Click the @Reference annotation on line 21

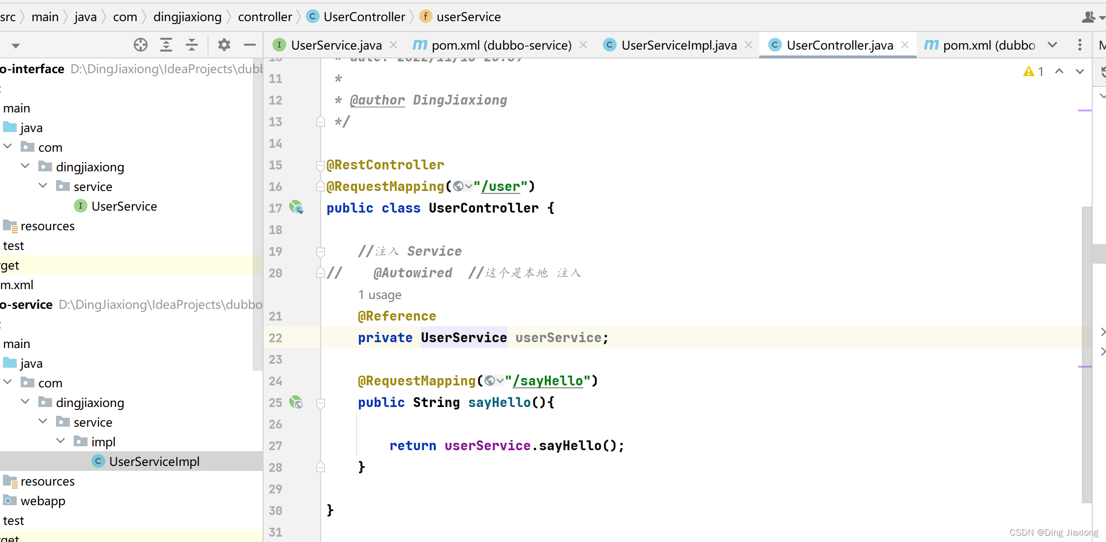coord(397,316)
